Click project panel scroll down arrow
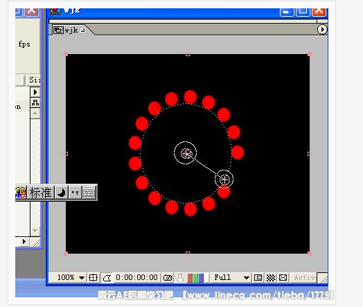This screenshot has width=363, height=307. (x=35, y=231)
